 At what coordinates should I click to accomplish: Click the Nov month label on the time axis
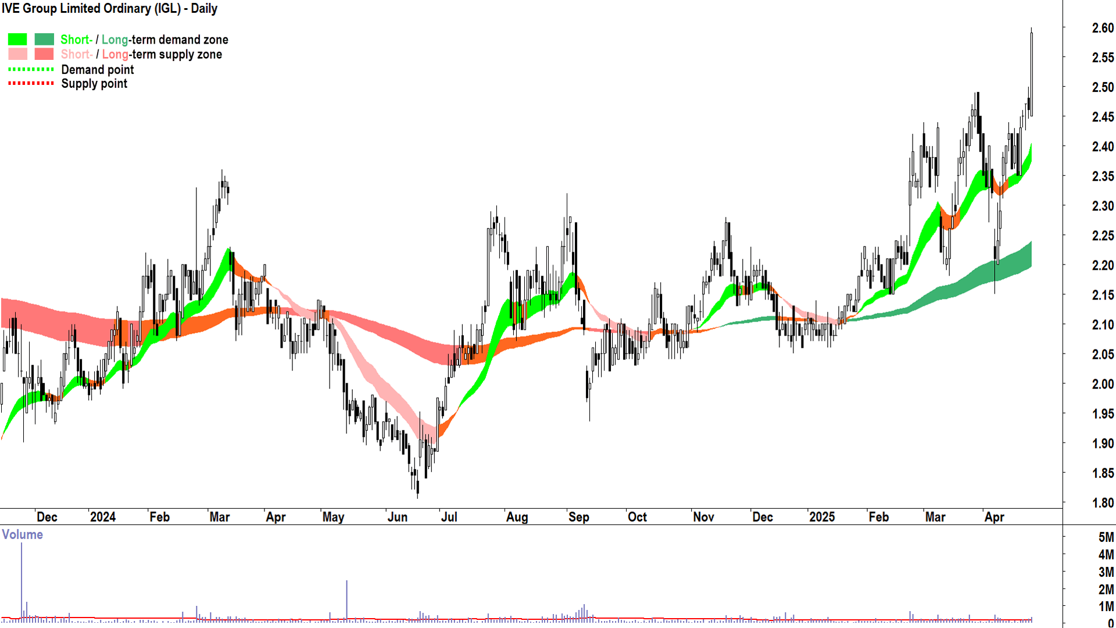point(703,517)
